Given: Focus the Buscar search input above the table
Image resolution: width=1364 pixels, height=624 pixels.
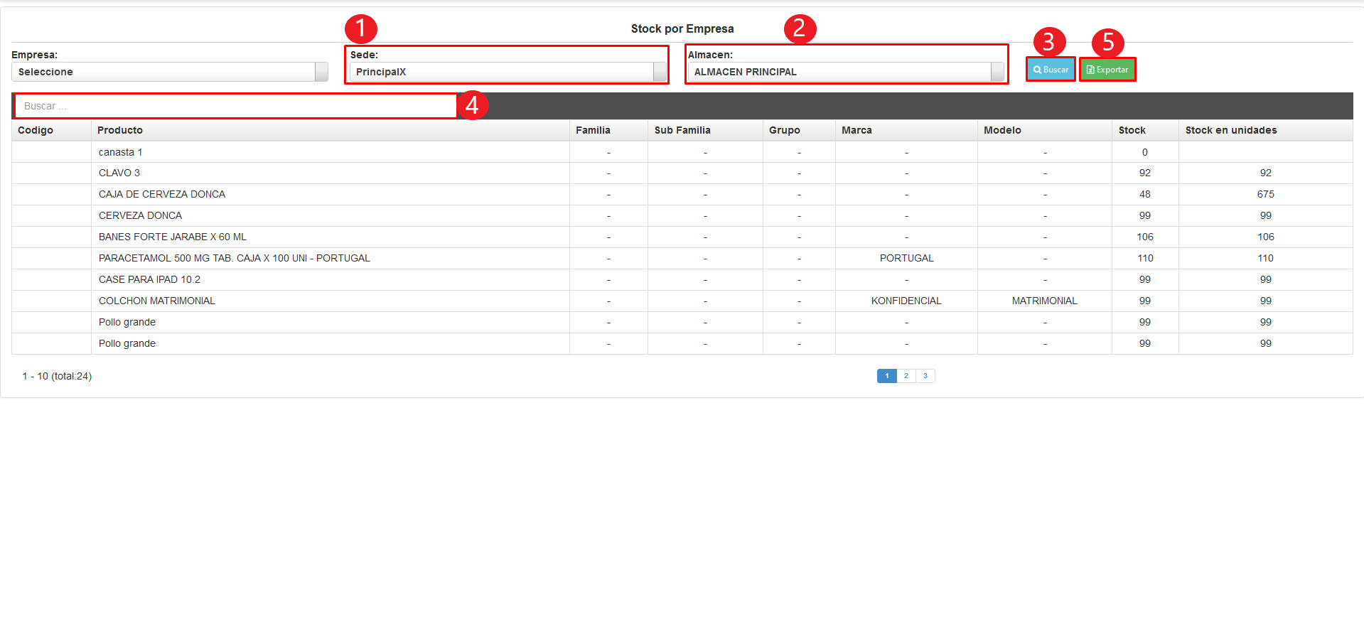Looking at the screenshot, I should pos(236,106).
